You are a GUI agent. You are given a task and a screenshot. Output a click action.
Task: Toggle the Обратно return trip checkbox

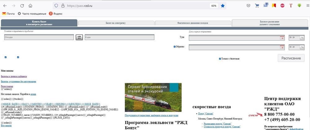[175, 47]
